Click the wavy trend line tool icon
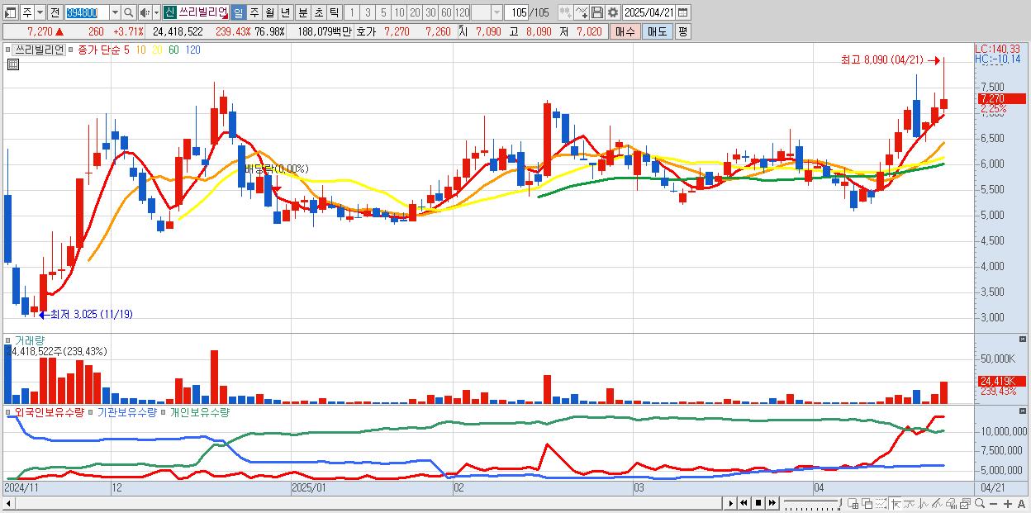The image size is (1031, 513). pos(910,503)
